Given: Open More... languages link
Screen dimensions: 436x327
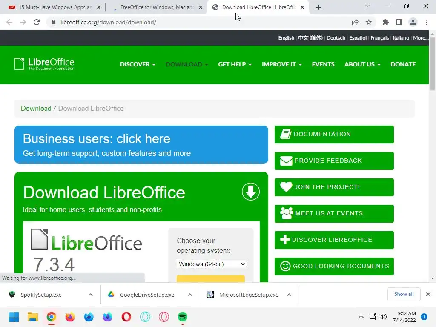Looking at the screenshot, I should point(420,38).
